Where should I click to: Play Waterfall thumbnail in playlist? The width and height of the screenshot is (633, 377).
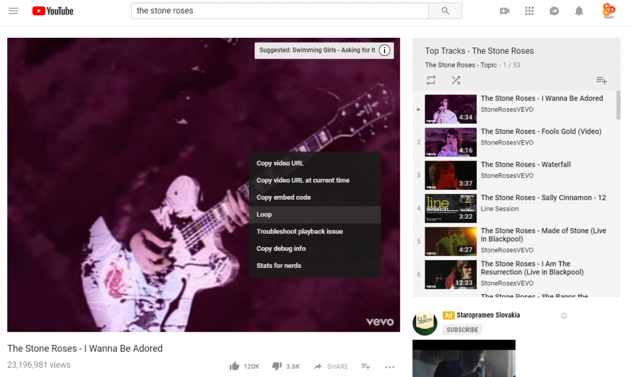tap(451, 175)
